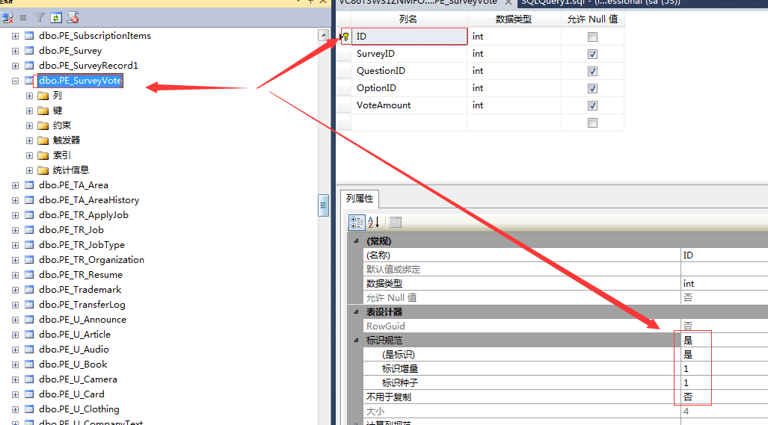This screenshot has width=768, height=425.
Task: Click the property pages icon
Action: tap(395, 222)
